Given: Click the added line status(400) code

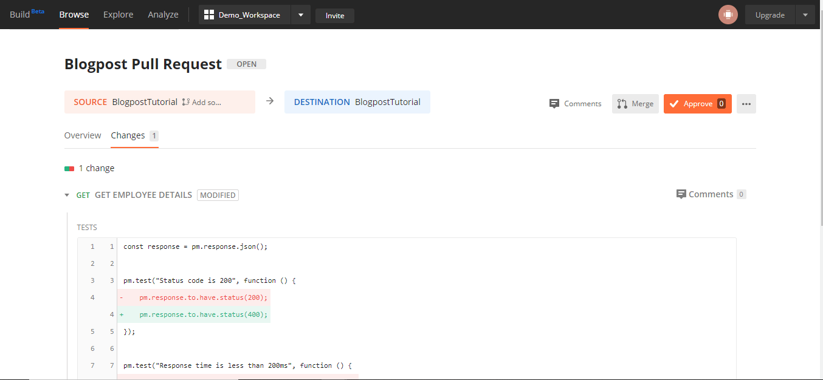Looking at the screenshot, I should pos(203,314).
